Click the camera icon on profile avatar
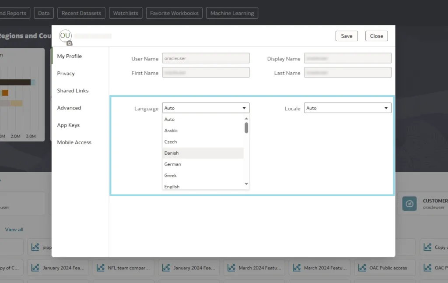This screenshot has width=448, height=283. [69, 43]
